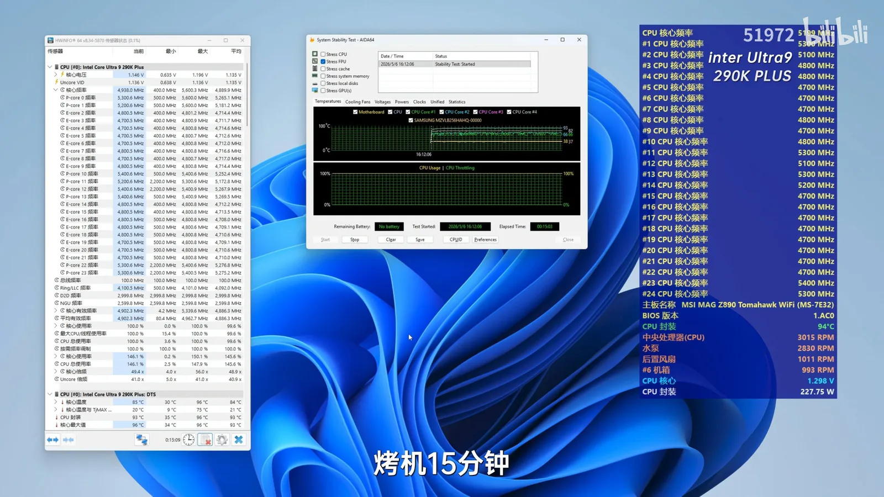
Task: Click the 当前 column header
Action: click(139, 51)
